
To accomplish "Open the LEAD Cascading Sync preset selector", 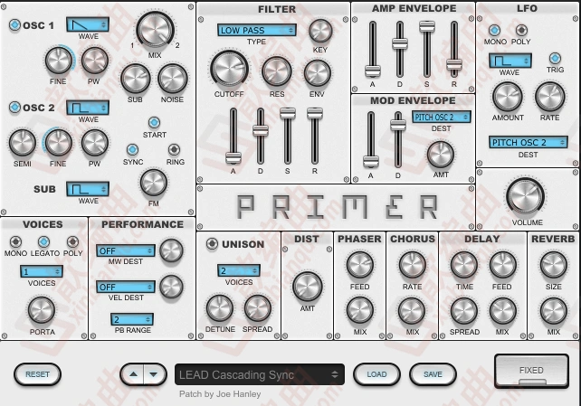I will [260, 374].
